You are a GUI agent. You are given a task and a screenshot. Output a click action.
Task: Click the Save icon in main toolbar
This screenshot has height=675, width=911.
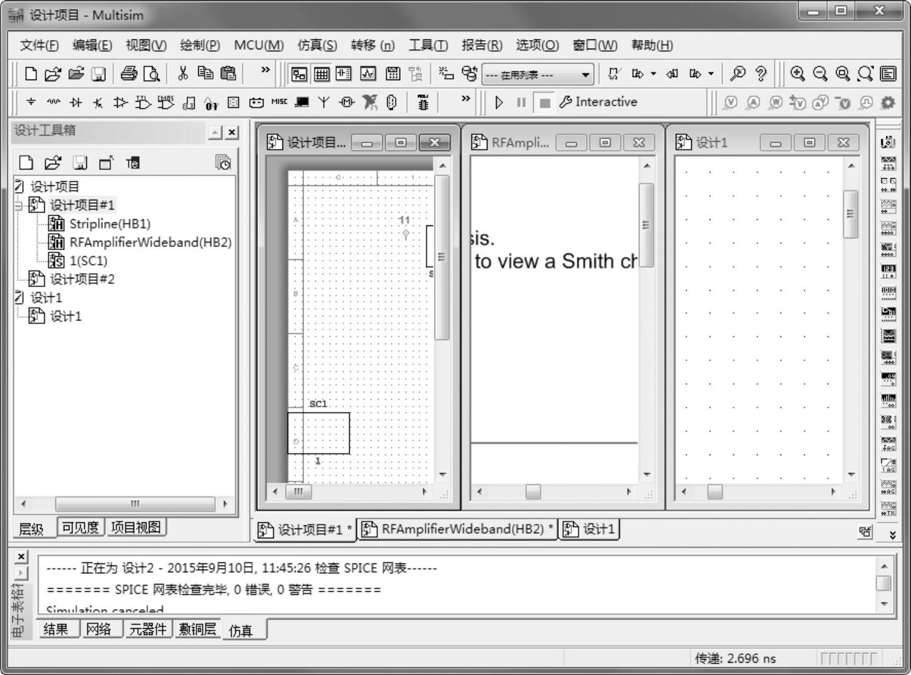point(98,75)
